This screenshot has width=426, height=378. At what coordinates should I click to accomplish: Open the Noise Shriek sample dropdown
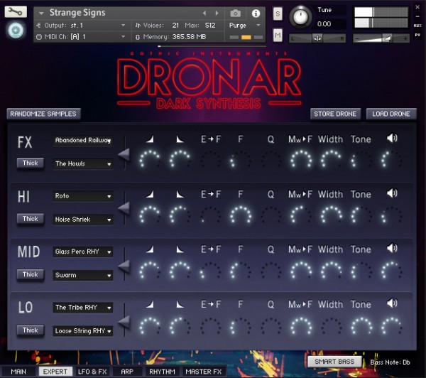click(x=83, y=219)
